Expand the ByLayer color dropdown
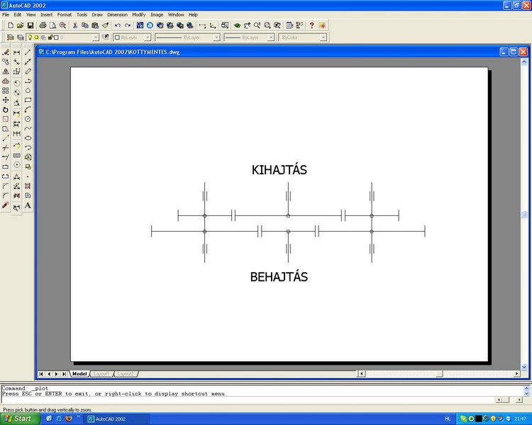This screenshot has height=425, width=532. pyautogui.click(x=133, y=38)
